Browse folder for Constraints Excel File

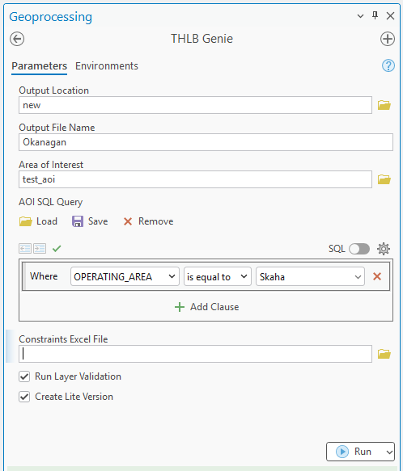pos(384,354)
